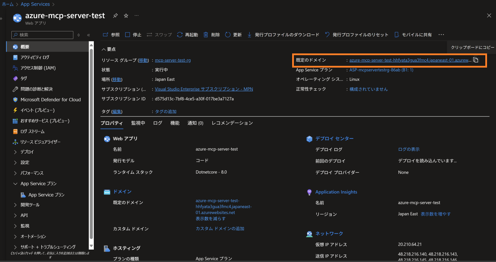Screen dimensions: 496x262
Task: Click モバイルに共有 (share to mobile)
Action: (x=413, y=35)
